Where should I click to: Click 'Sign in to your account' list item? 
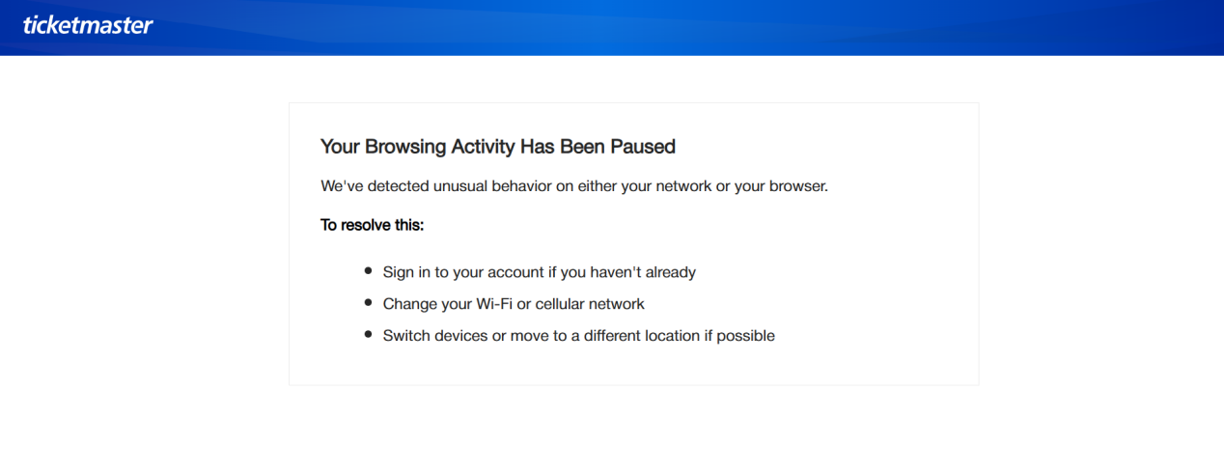pos(540,272)
